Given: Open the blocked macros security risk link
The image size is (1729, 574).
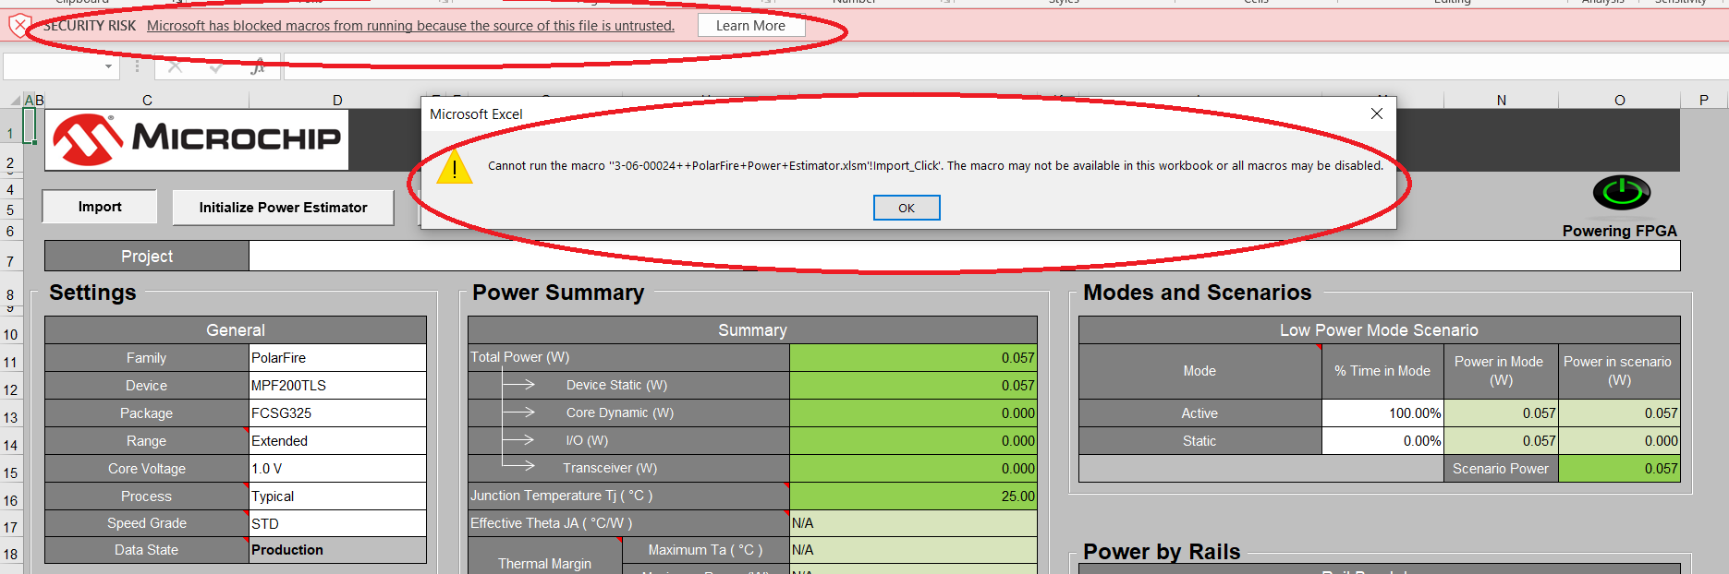Looking at the screenshot, I should pyautogui.click(x=410, y=26).
